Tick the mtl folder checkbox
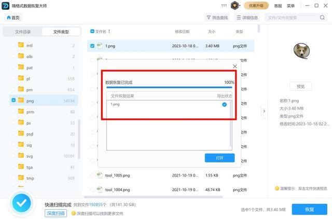Image resolution: width=332 pixels, height=219 pixels. [13, 45]
